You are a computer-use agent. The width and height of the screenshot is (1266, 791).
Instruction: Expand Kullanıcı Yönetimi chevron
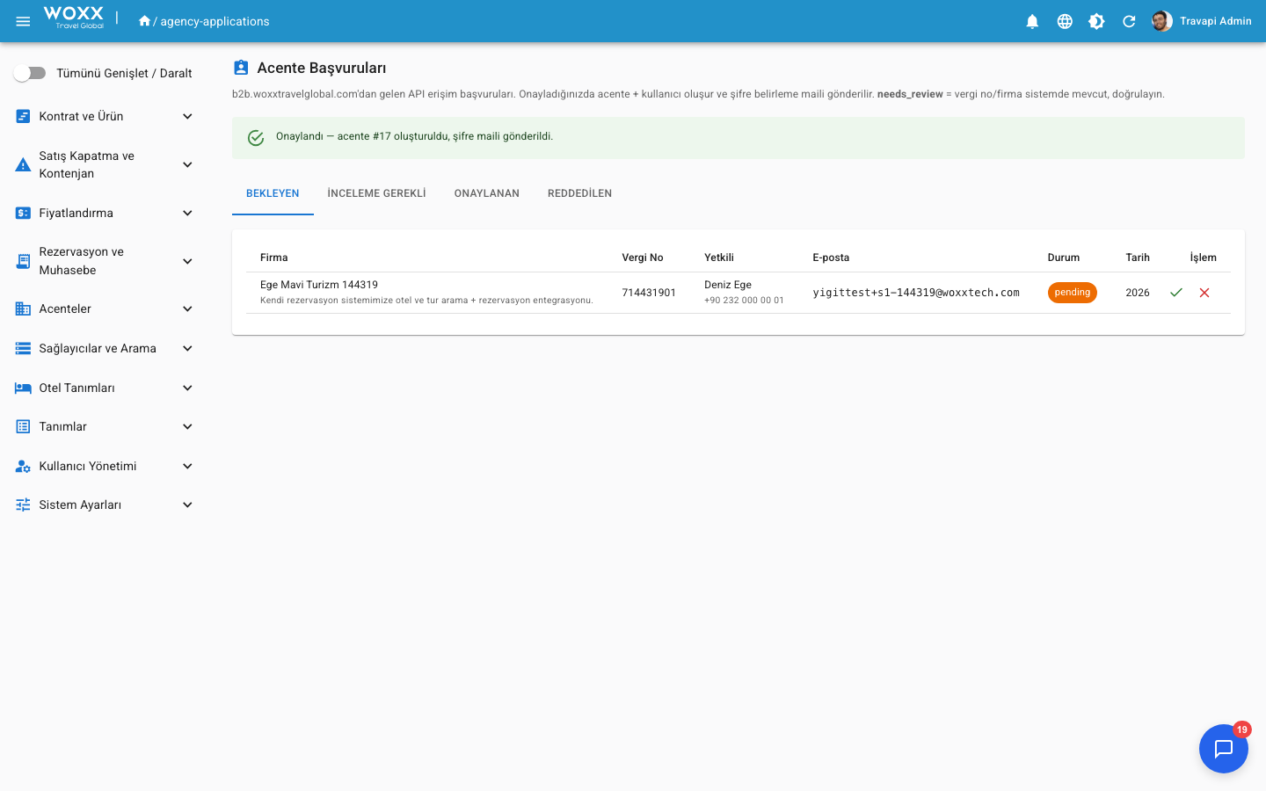(187, 466)
